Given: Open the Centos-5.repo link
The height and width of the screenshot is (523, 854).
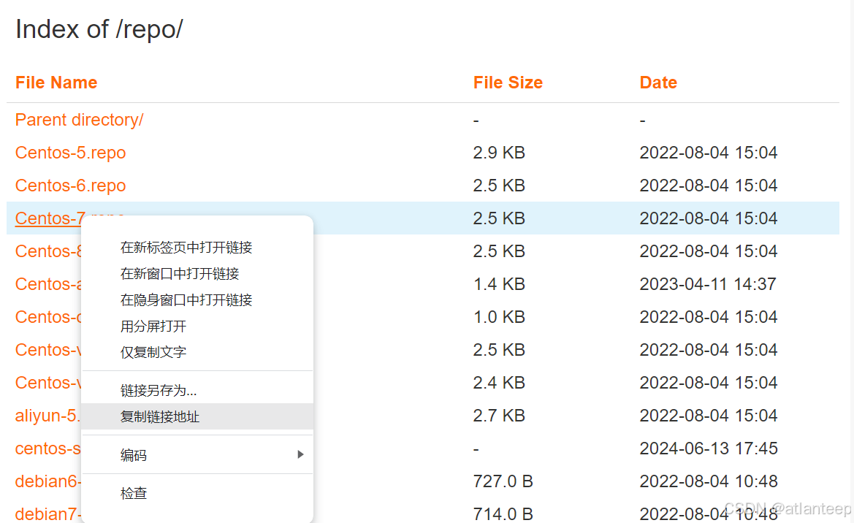Looking at the screenshot, I should (x=70, y=153).
